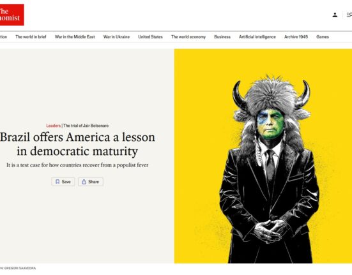Open The world in brief section
The width and height of the screenshot is (352, 275).
tap(31, 37)
